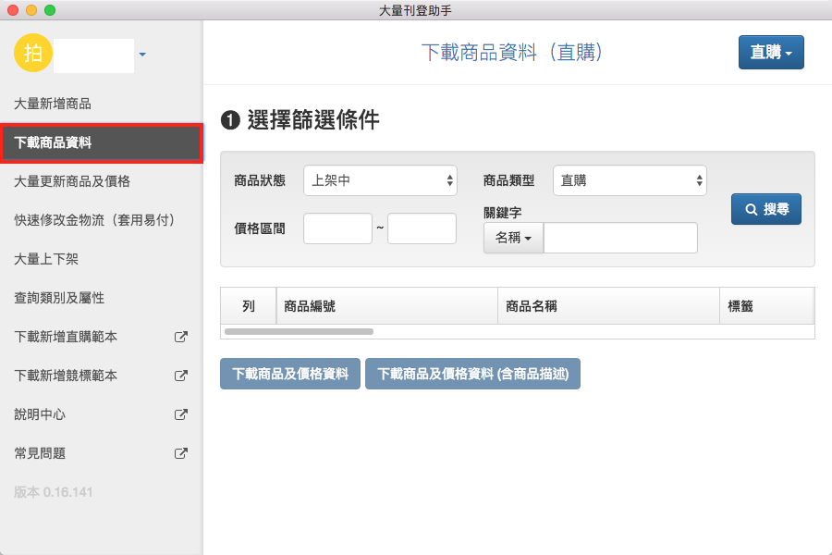Open 查詢類別及屬性 in the sidebar

[59, 298]
